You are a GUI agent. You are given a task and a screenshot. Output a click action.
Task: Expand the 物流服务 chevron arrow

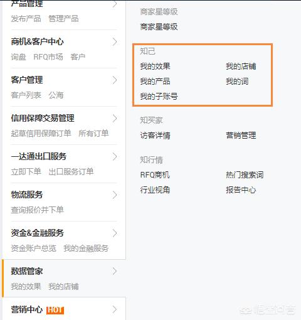click(x=115, y=195)
